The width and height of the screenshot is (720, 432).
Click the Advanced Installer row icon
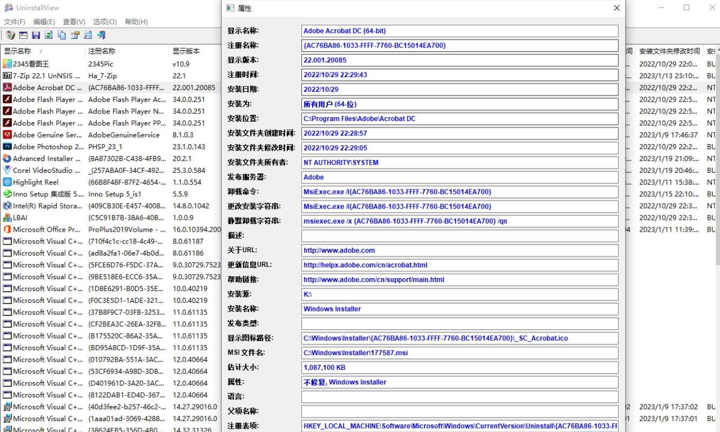point(8,159)
